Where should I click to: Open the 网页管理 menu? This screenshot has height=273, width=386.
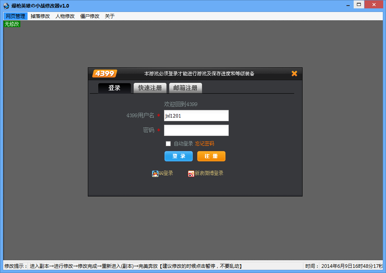[x=16, y=16]
